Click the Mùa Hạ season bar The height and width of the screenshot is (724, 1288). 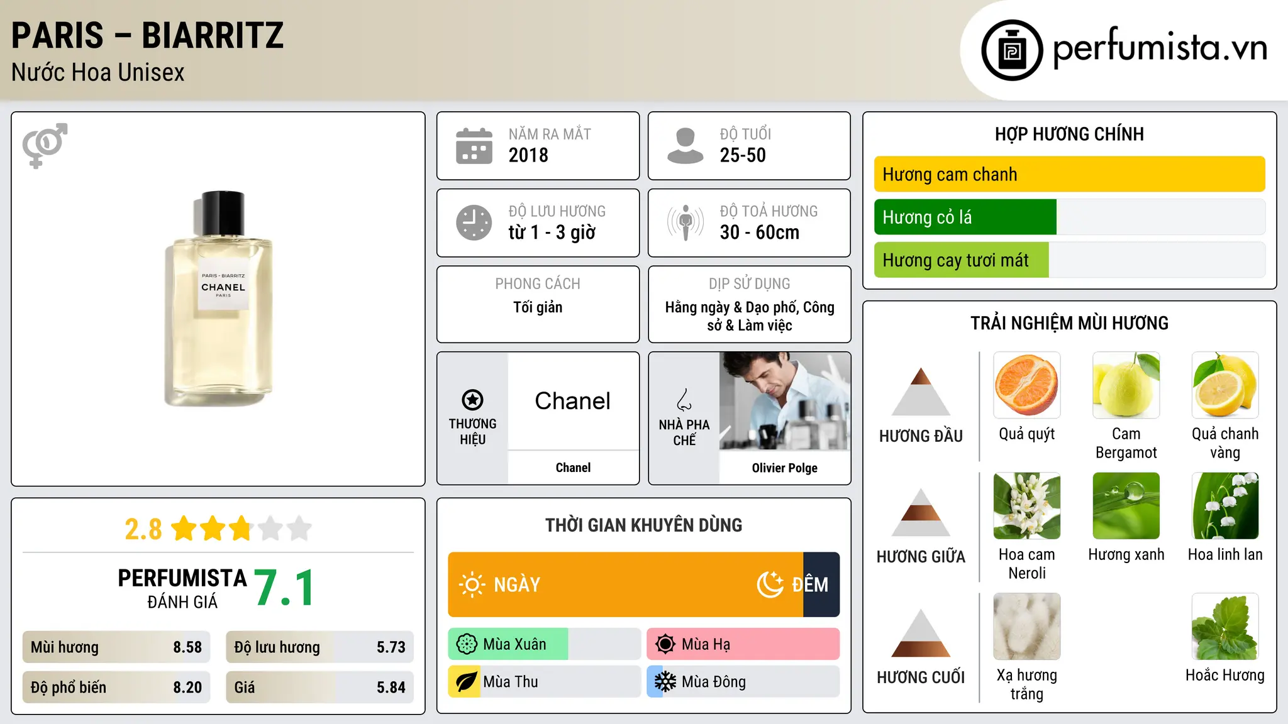point(743,644)
